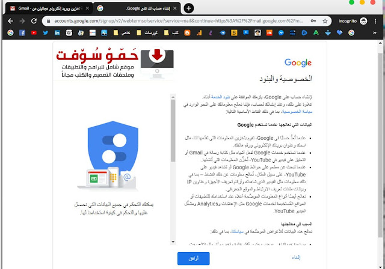Image resolution: width=385 pixels, height=269 pixels.
Task: Click the browser page scrollbar thumb
Action: click(x=380, y=145)
